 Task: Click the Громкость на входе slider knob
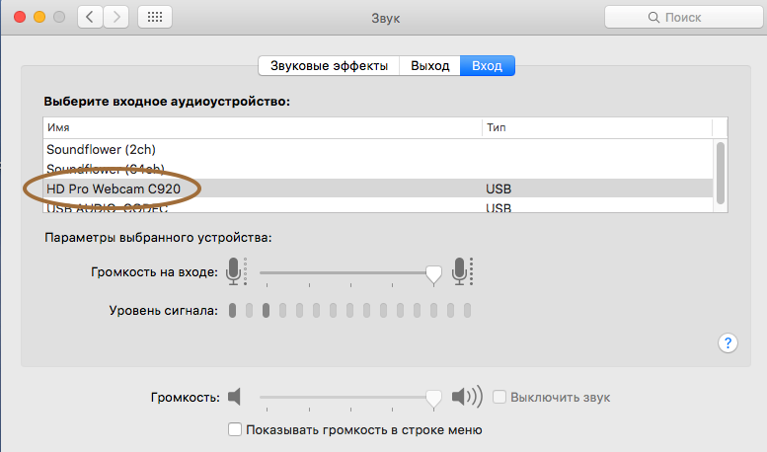point(433,275)
